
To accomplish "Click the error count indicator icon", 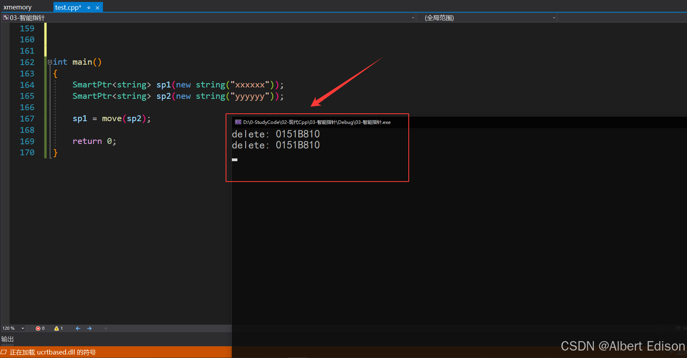I will tap(38, 329).
